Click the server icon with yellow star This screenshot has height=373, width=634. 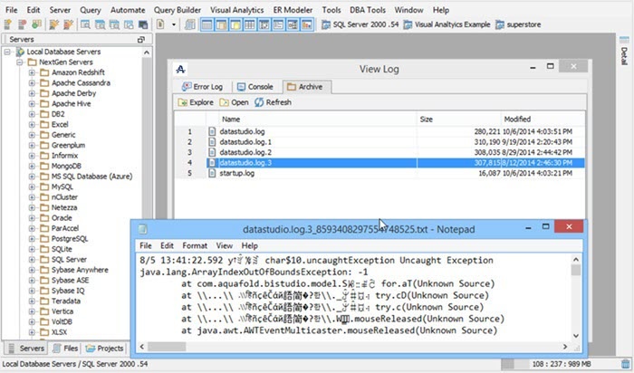(x=7, y=24)
